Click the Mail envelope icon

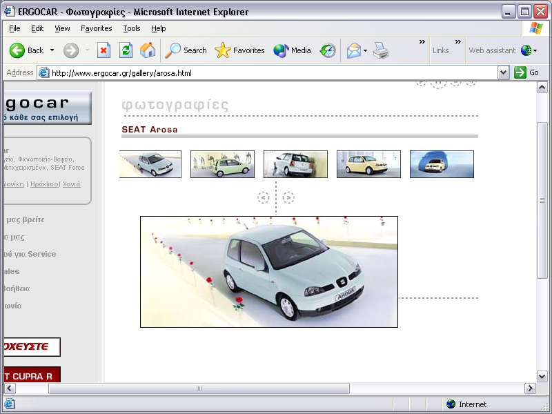[x=353, y=50]
